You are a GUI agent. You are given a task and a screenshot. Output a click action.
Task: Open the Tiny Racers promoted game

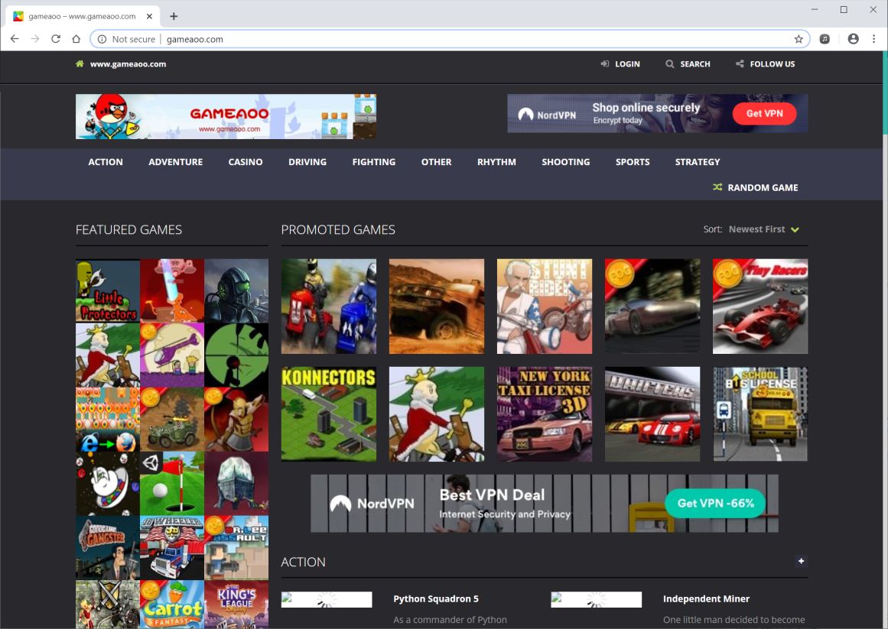pyautogui.click(x=760, y=306)
